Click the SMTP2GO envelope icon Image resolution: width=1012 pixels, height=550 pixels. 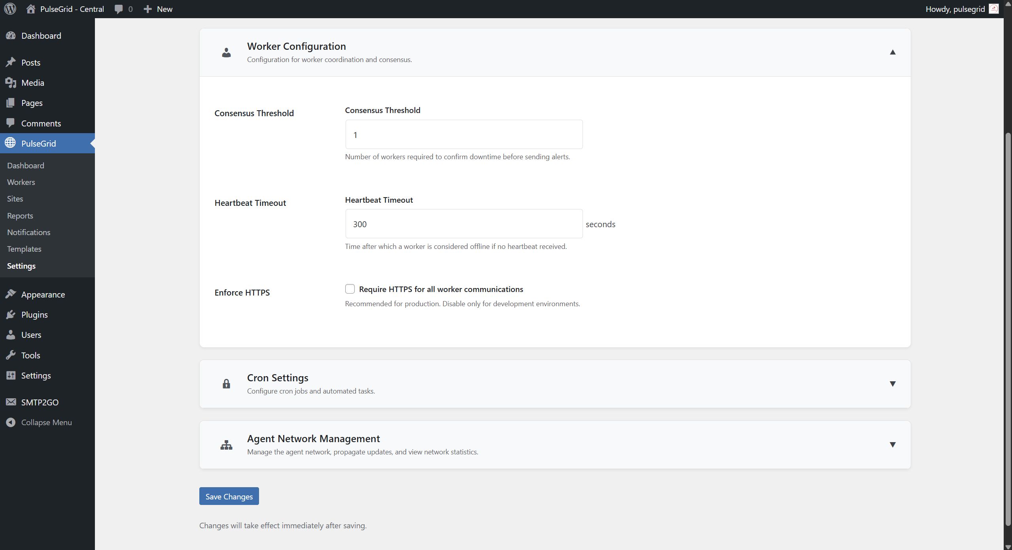click(x=11, y=402)
